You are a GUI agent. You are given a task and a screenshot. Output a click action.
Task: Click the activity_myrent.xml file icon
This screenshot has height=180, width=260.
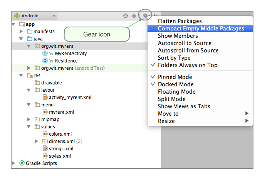(45, 98)
